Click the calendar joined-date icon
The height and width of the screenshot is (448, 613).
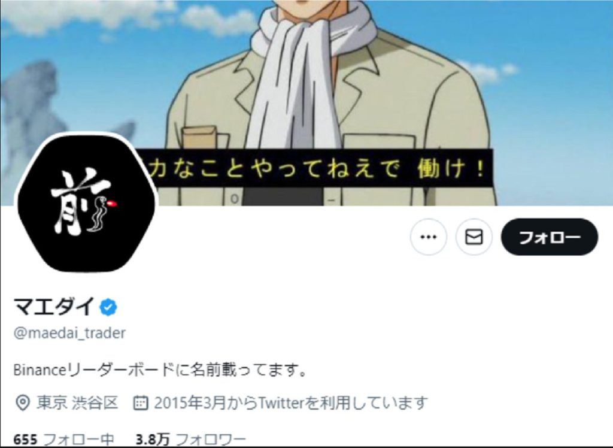click(141, 402)
